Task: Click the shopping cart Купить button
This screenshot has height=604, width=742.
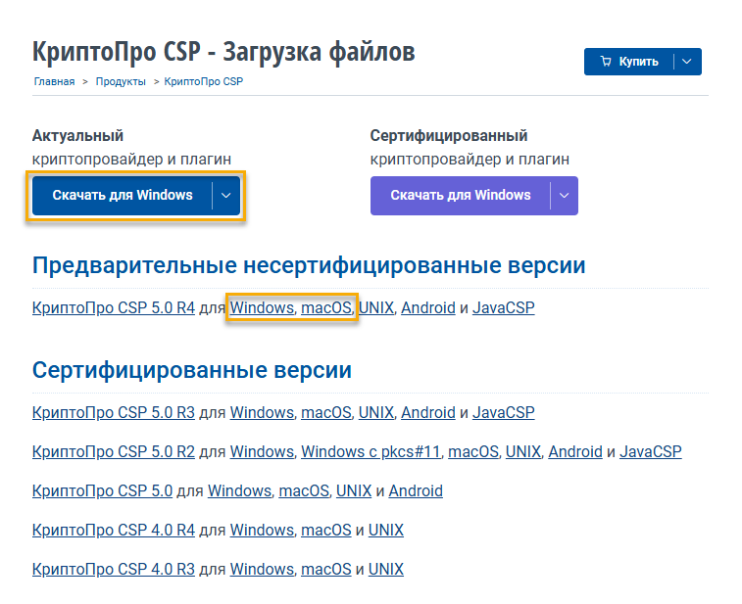Action: click(629, 62)
